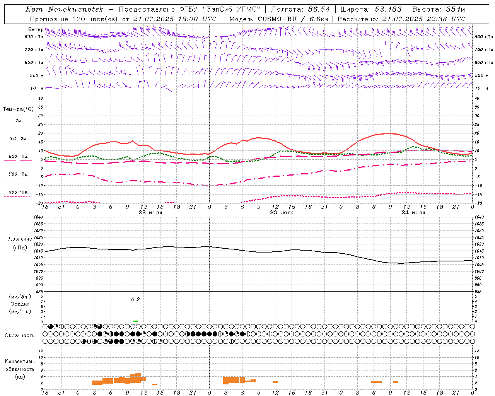Click the 2м temperature legend entry
Screen dimensions: 495x396
tap(18, 121)
